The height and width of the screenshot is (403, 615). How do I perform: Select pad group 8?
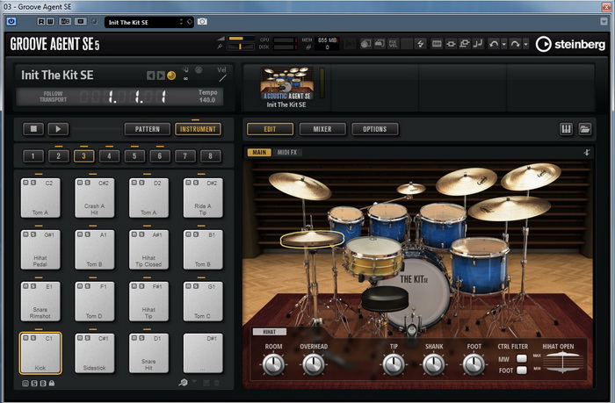(210, 156)
